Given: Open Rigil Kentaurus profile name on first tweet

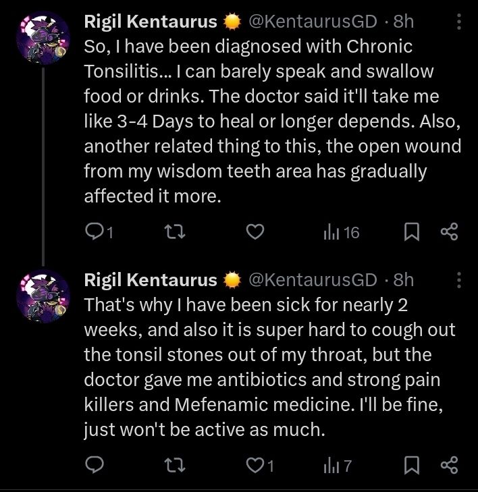Looking at the screenshot, I should [150, 22].
